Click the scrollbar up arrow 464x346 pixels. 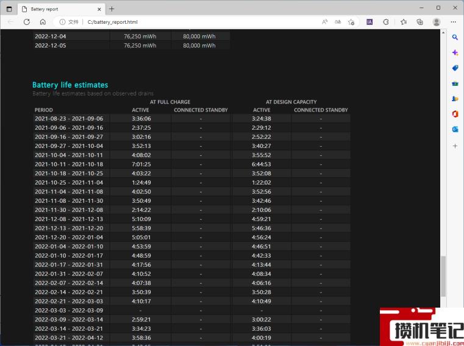443,32
